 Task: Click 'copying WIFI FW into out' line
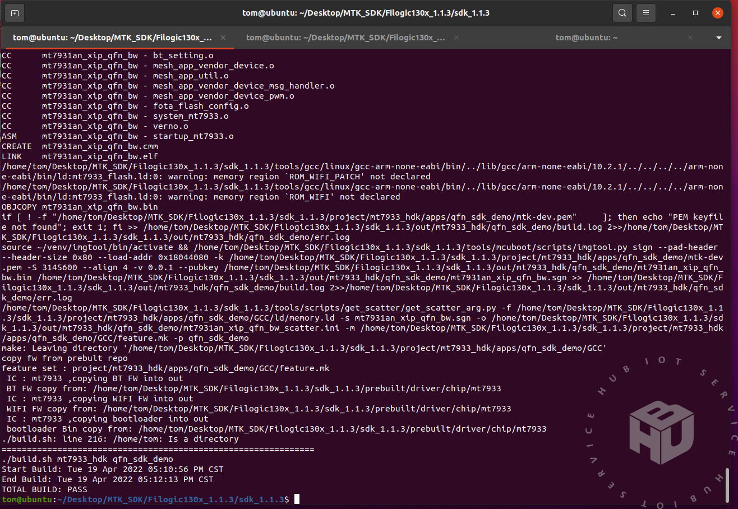[100, 399]
